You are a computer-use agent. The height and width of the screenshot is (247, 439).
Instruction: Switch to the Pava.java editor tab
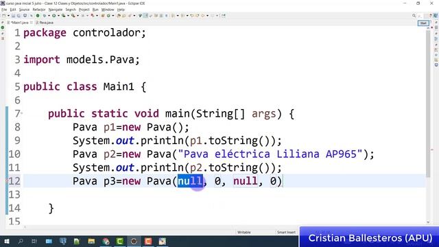[45, 23]
